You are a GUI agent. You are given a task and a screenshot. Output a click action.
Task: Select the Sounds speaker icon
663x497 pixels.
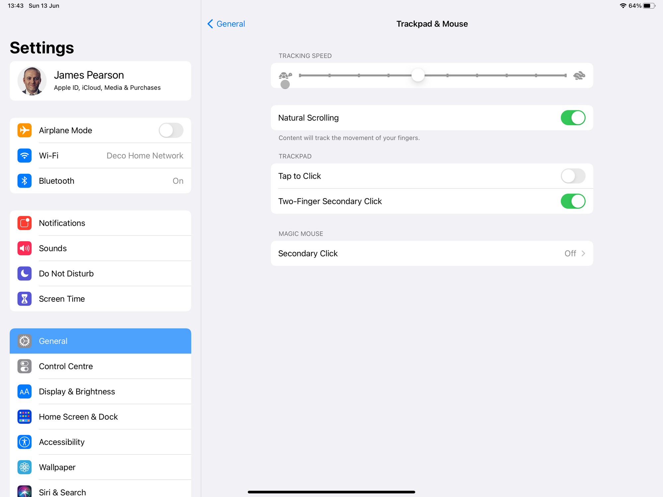coord(24,248)
